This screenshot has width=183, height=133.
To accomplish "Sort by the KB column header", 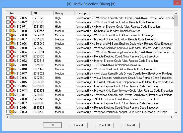I will click(42, 13).
